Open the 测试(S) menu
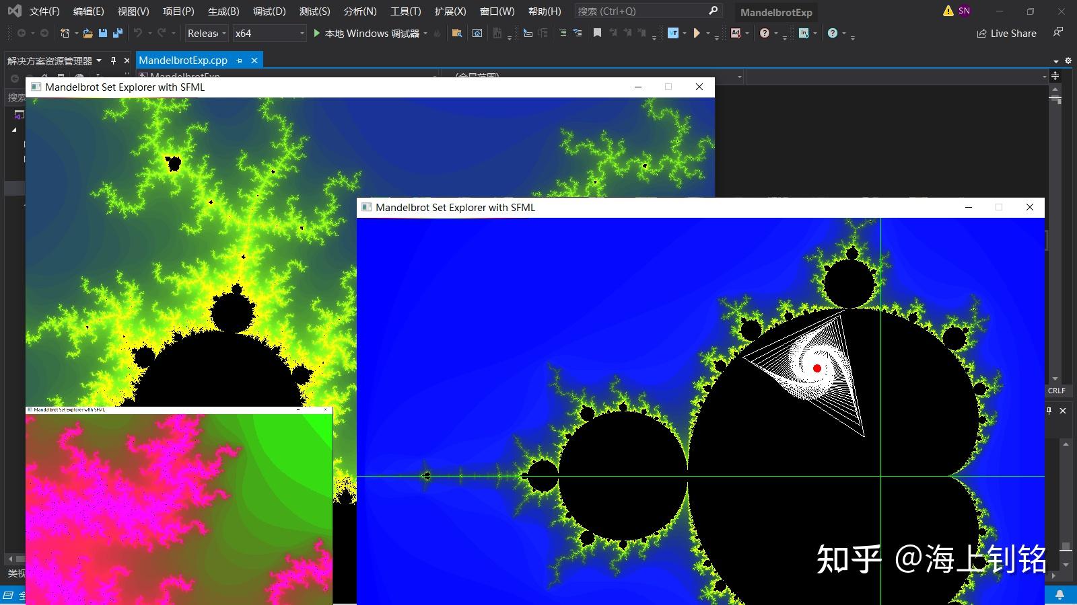Image resolution: width=1077 pixels, height=605 pixels. (x=314, y=11)
